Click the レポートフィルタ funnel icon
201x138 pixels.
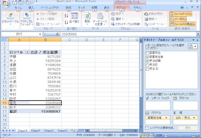147,98
